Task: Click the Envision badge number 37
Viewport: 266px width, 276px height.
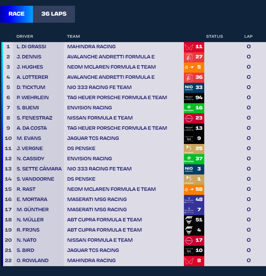Action: click(x=194, y=159)
